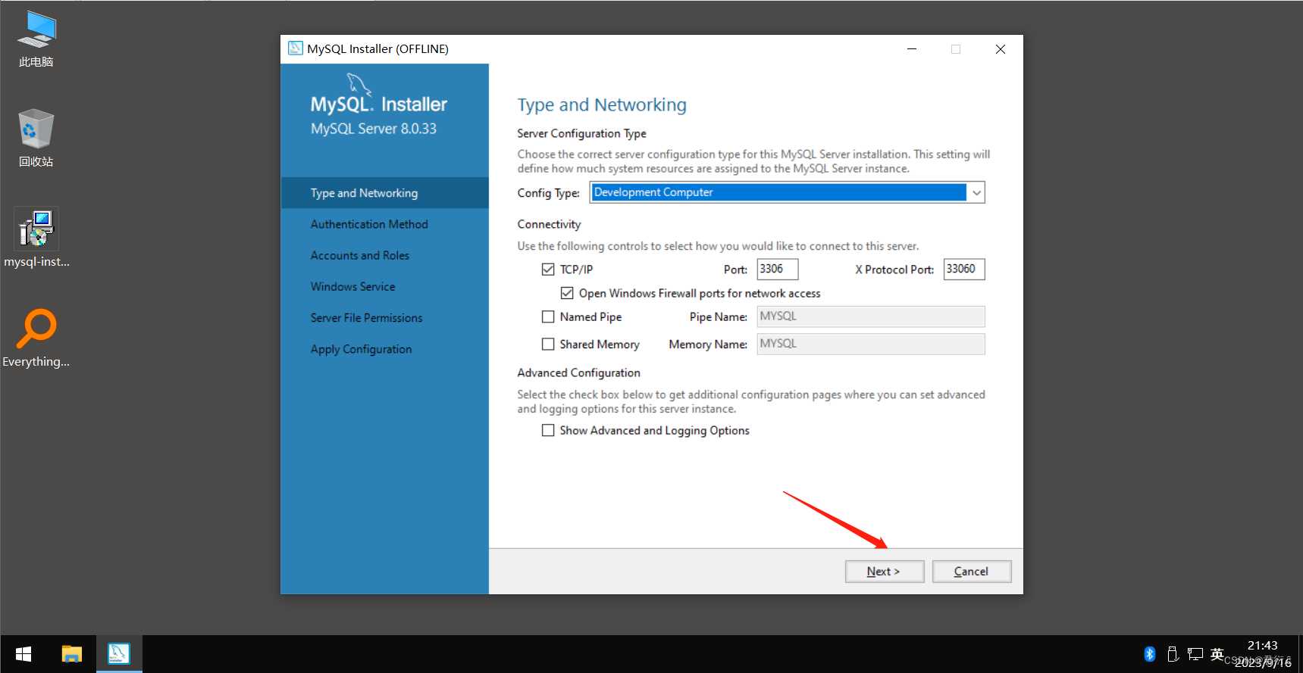Click the X Protocol Port field 33060
The height and width of the screenshot is (673, 1303).
coord(964,270)
